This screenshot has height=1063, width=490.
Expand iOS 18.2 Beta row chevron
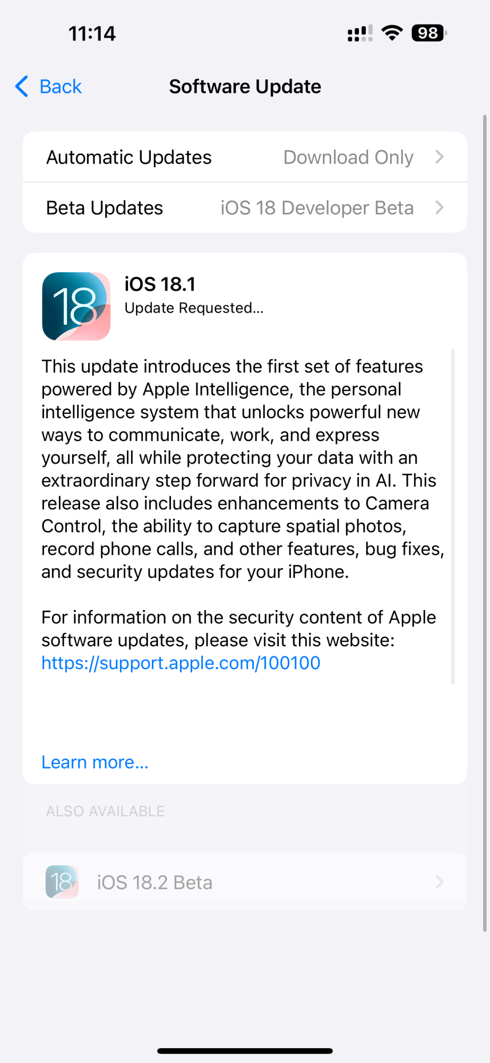click(x=440, y=882)
